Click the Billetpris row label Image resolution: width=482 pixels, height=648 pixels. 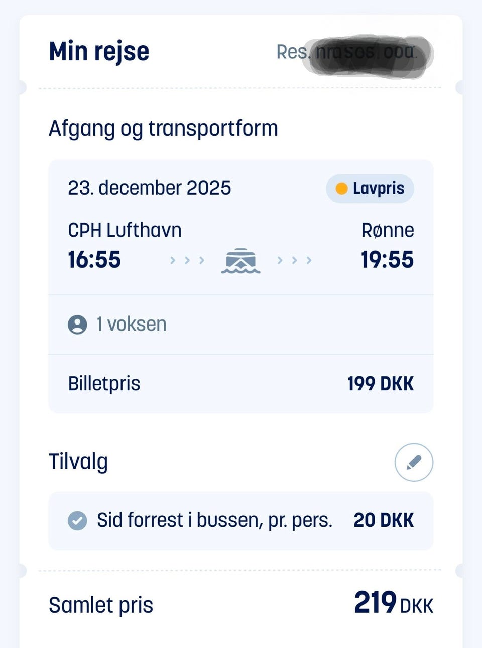click(x=104, y=384)
